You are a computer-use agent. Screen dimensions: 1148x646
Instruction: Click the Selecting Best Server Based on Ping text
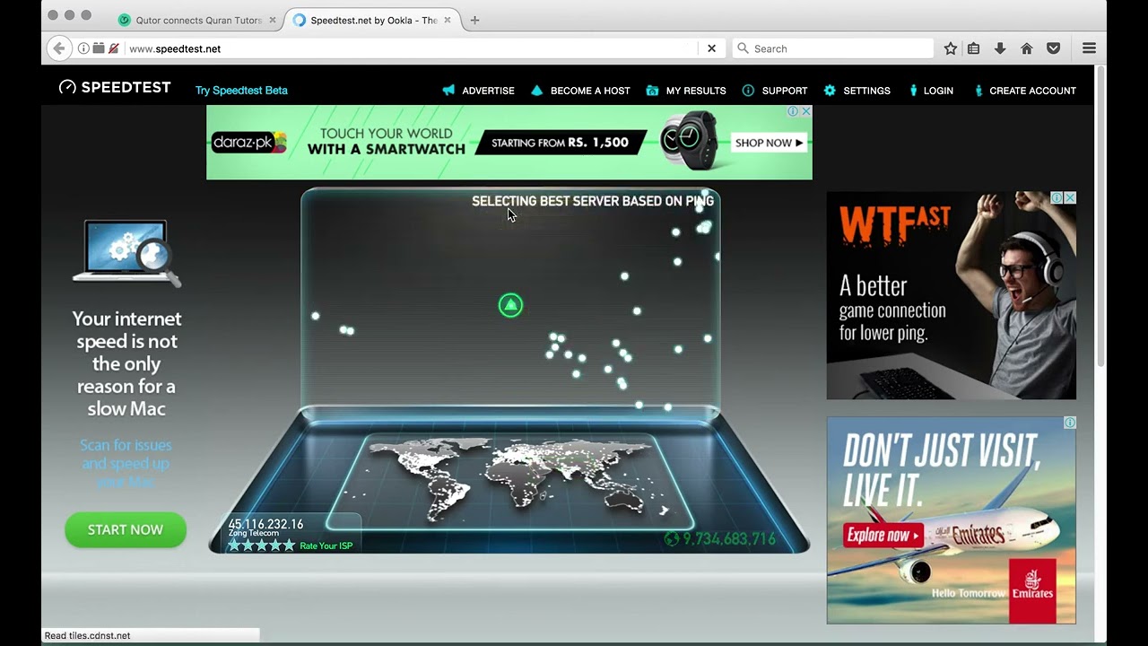pos(593,201)
